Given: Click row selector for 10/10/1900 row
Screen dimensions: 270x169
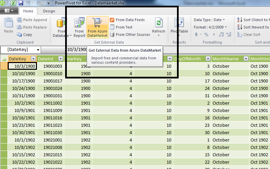Looking at the screenshot, I should (4, 73).
